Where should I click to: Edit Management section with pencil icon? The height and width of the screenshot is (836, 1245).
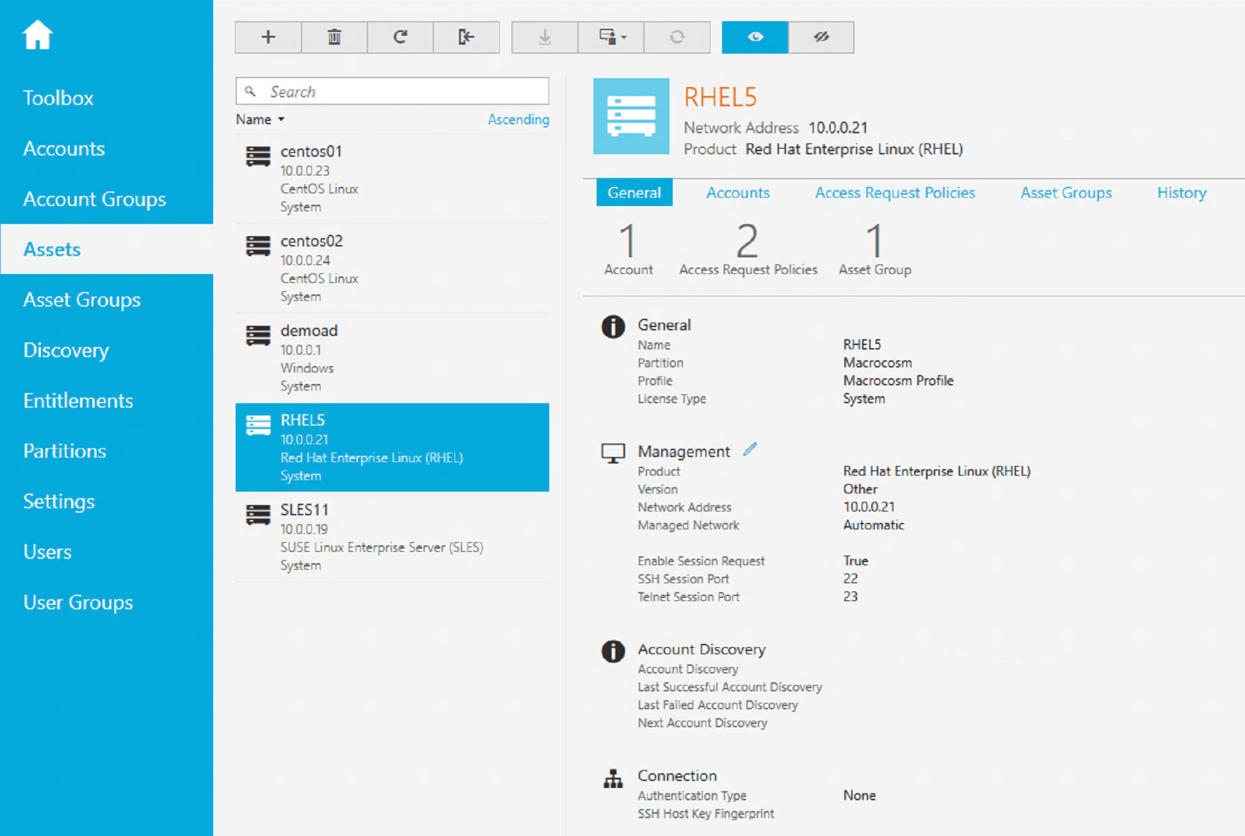click(750, 450)
